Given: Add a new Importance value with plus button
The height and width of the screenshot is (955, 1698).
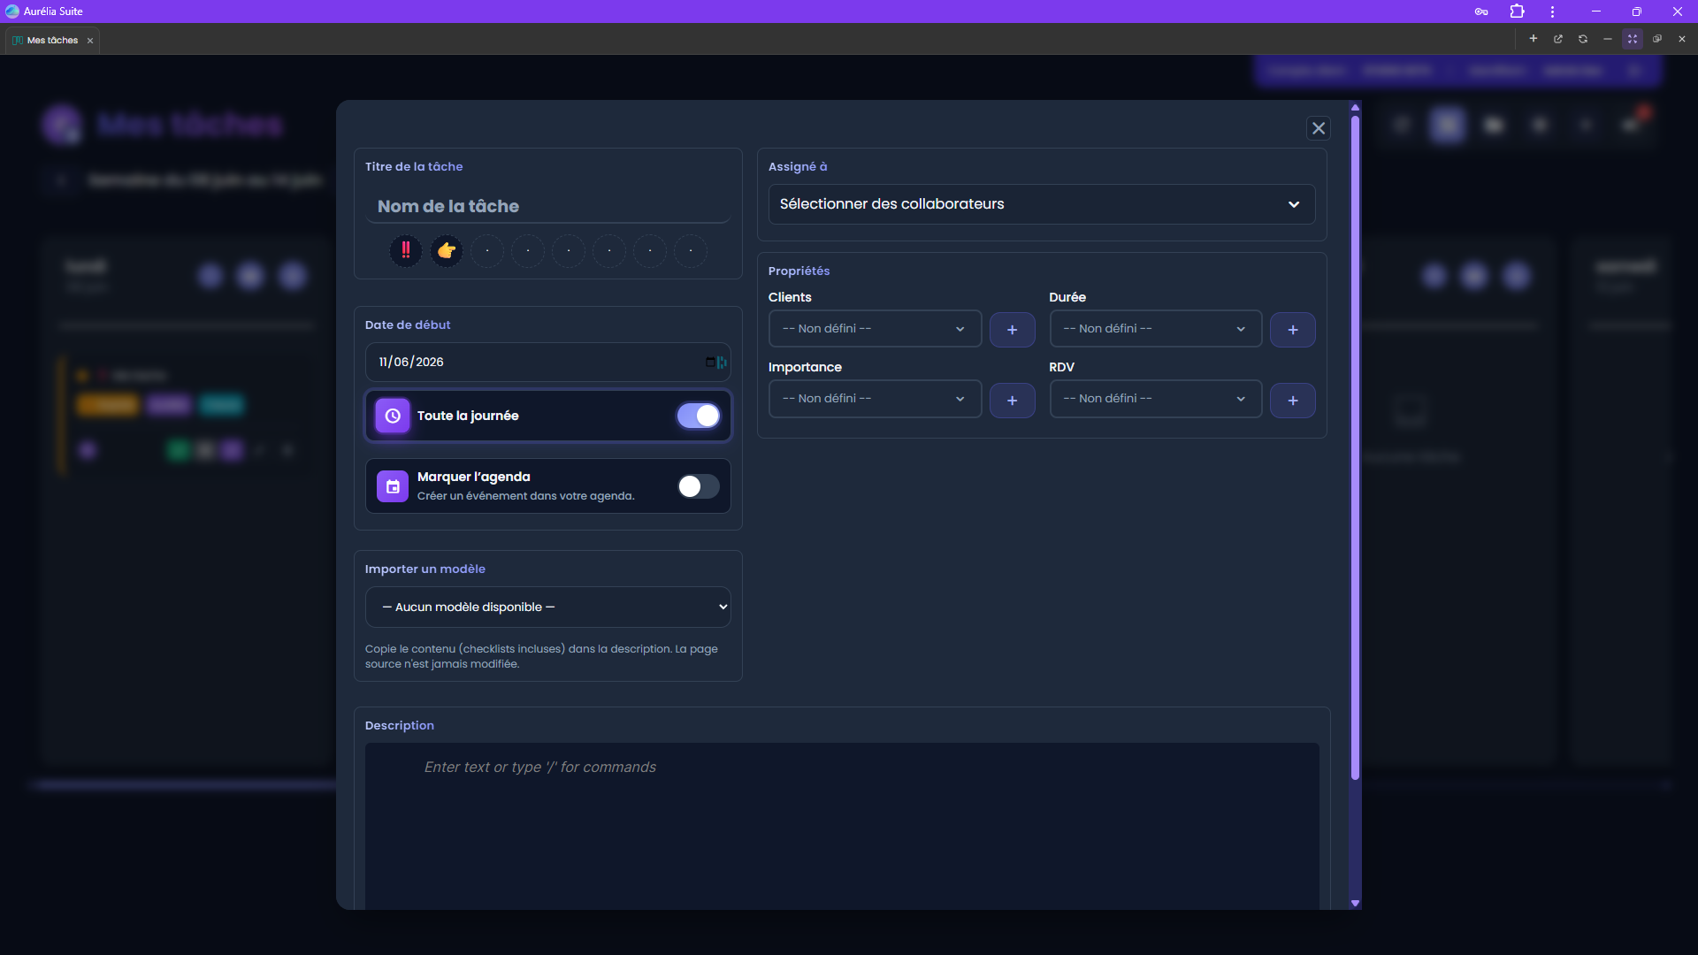Looking at the screenshot, I should pyautogui.click(x=1013, y=401).
